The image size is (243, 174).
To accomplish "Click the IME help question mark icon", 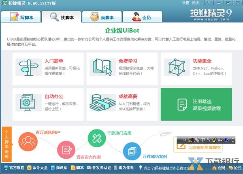I will pos(226,140).
